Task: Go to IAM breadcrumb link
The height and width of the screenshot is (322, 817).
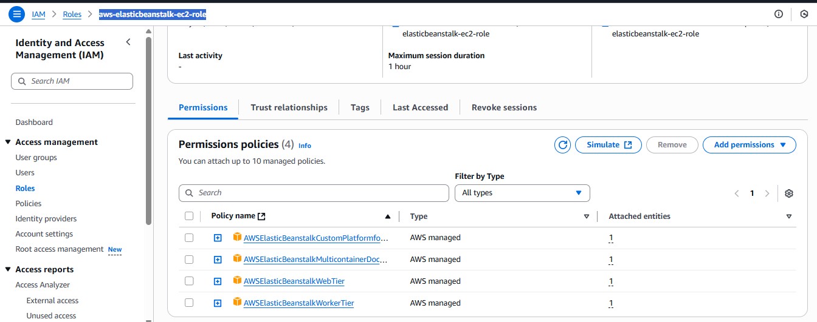Action: point(38,14)
